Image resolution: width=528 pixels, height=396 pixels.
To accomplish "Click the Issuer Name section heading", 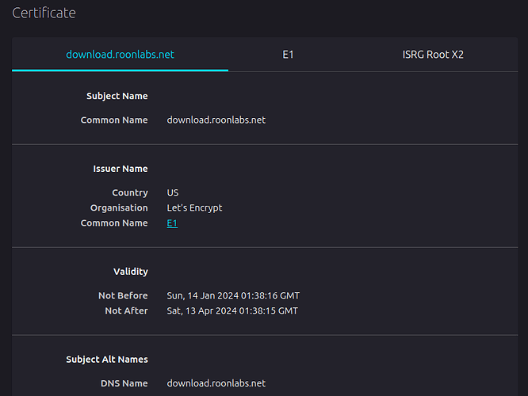I will (x=121, y=169).
